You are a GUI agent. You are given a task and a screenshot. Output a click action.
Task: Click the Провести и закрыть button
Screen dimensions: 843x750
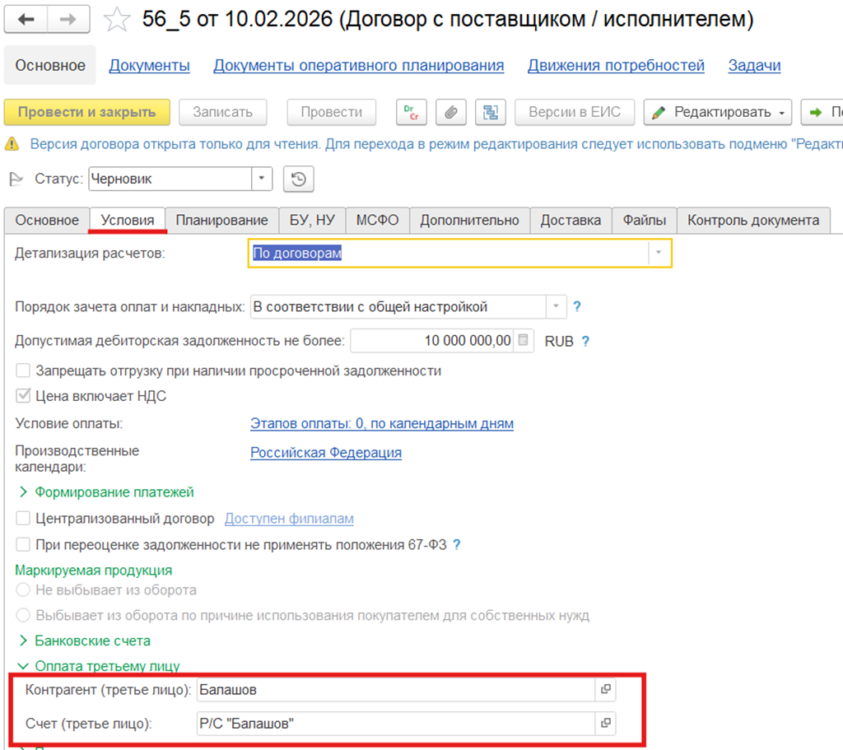(x=87, y=112)
